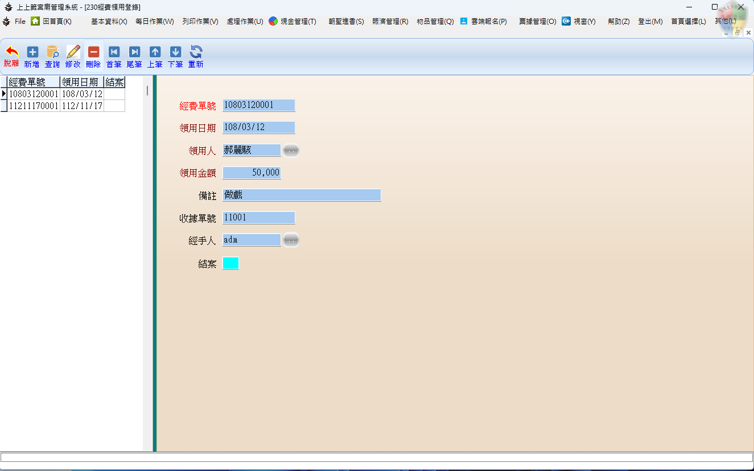The image size is (754, 471).
Task: Open the 票據管理(O) menu
Action: (537, 22)
